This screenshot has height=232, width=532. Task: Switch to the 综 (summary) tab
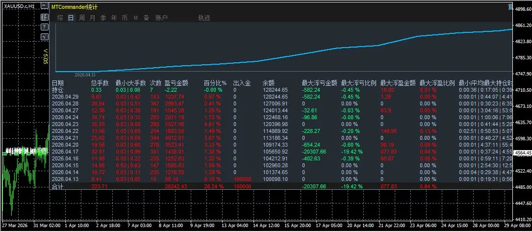tap(60, 18)
